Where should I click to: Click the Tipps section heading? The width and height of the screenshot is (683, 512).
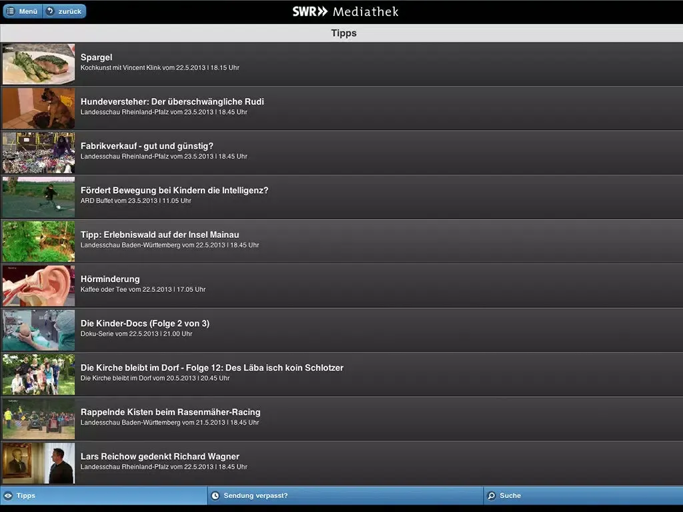344,33
